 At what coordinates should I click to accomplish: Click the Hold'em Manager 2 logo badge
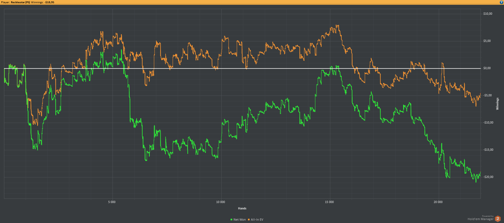tap(498, 219)
